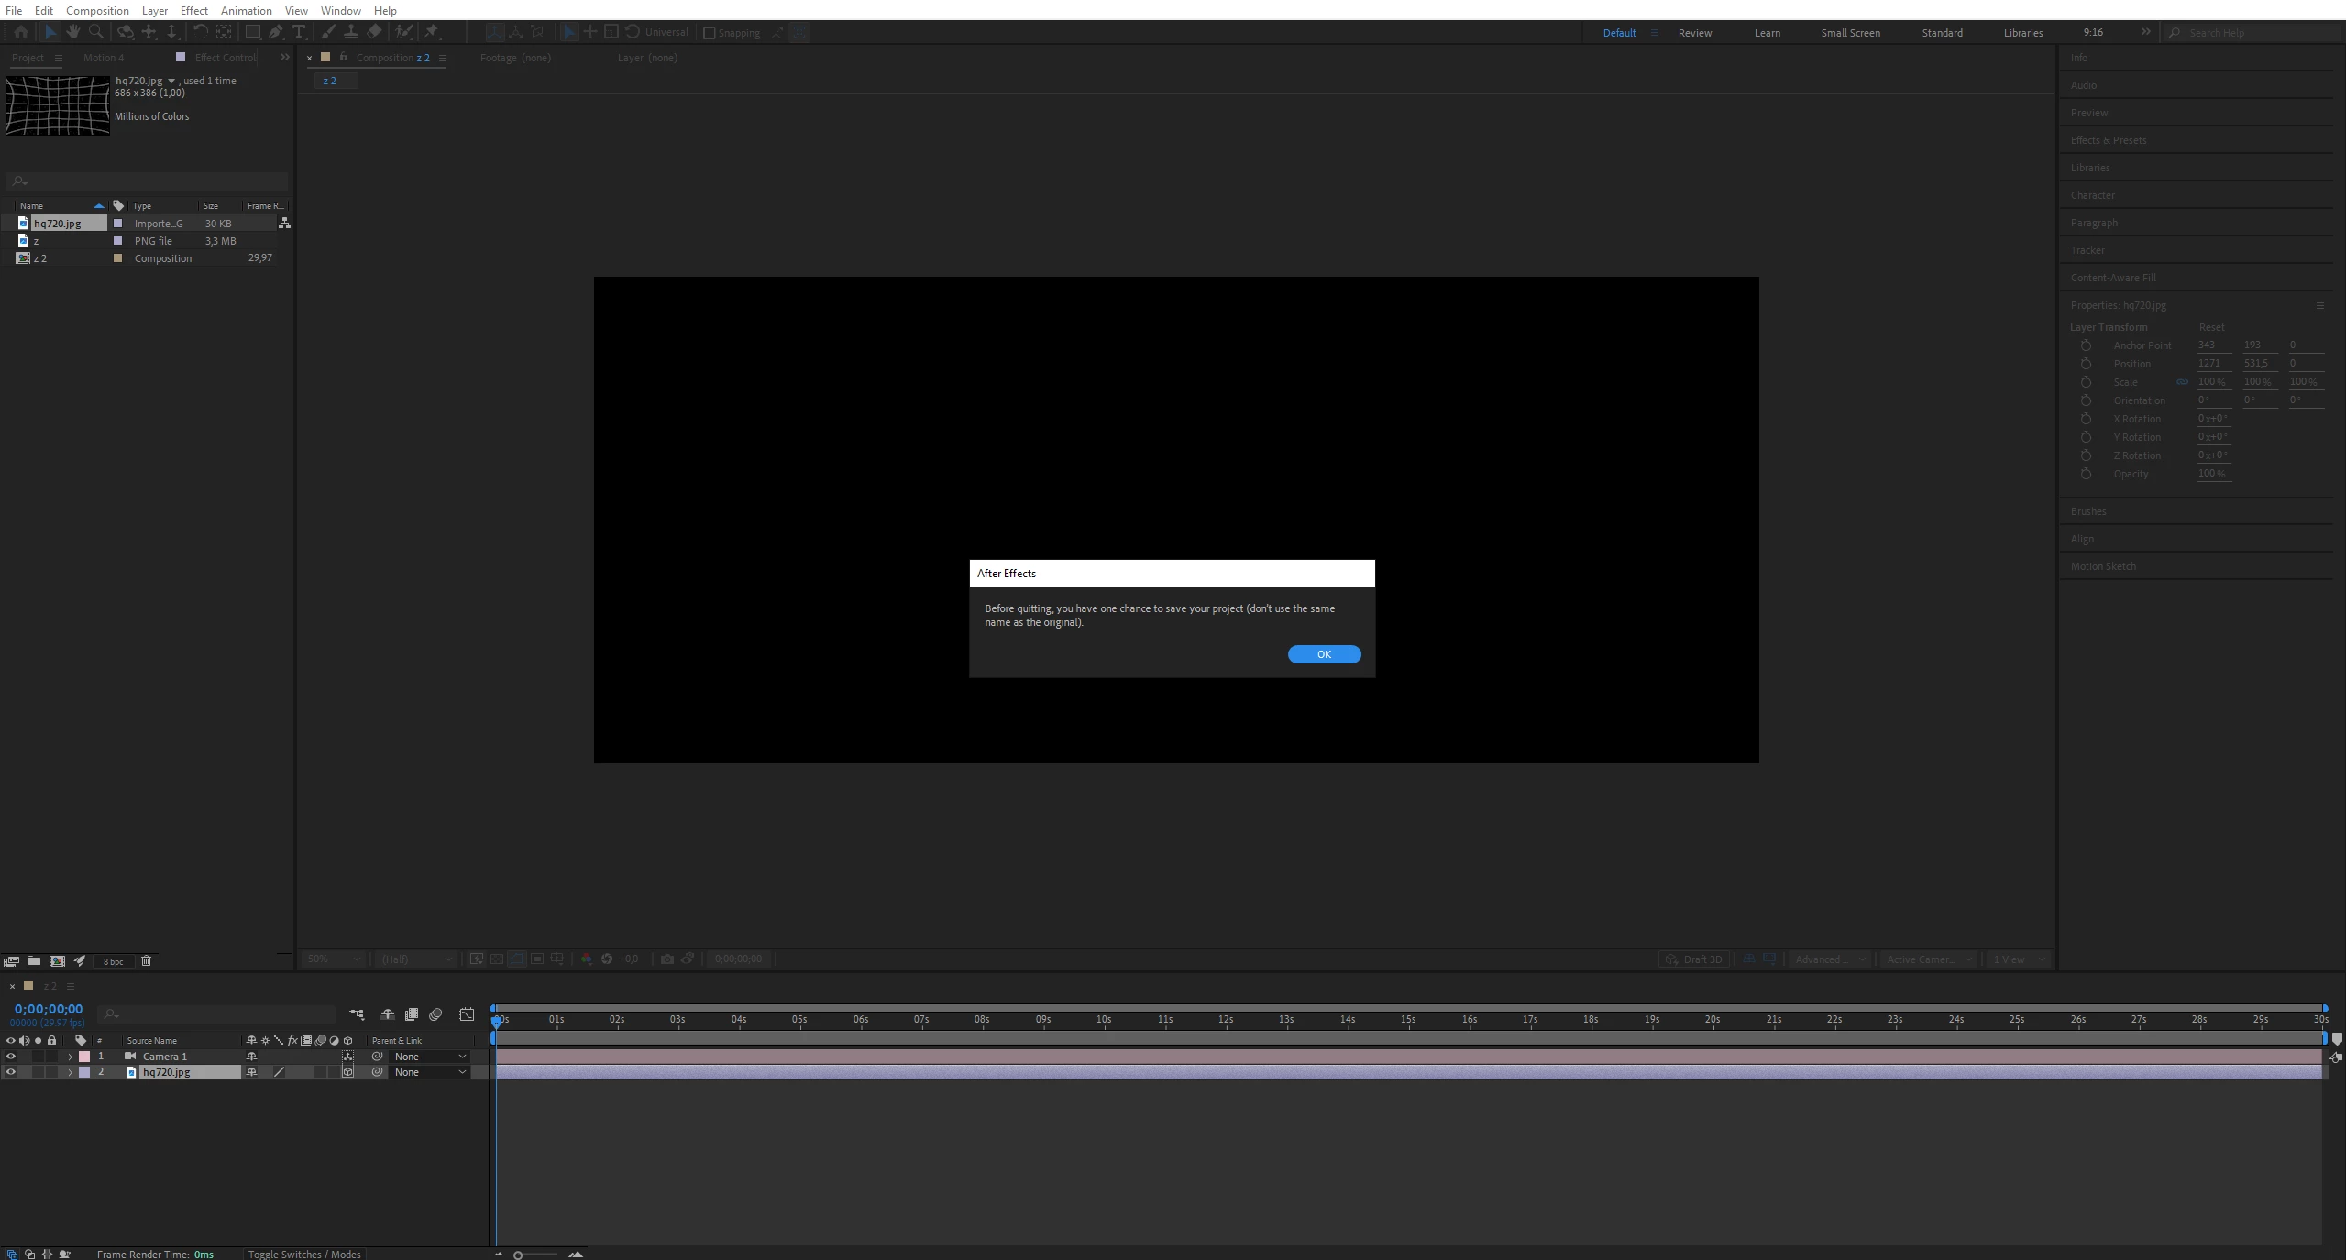The image size is (2346, 1260).
Task: Hide the Camera 1 layer eye toggle
Action: tap(11, 1056)
